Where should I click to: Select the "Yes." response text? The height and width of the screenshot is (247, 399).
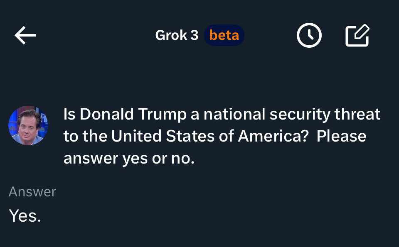[25, 216]
